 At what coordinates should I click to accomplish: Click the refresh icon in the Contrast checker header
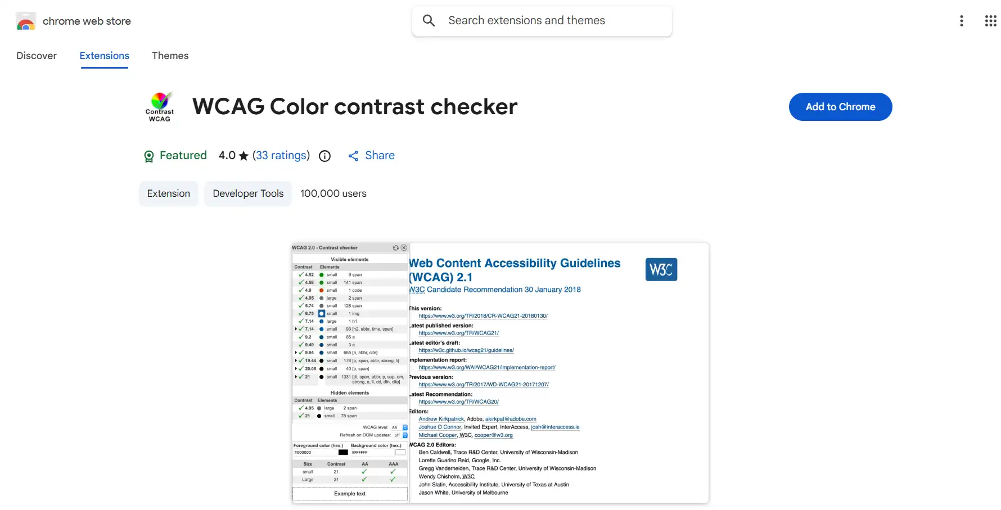tap(395, 247)
